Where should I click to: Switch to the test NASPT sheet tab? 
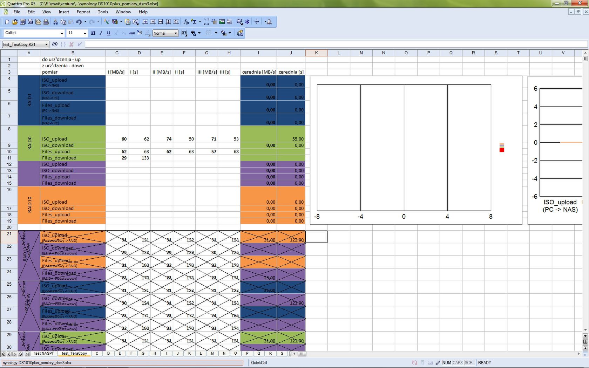point(44,354)
